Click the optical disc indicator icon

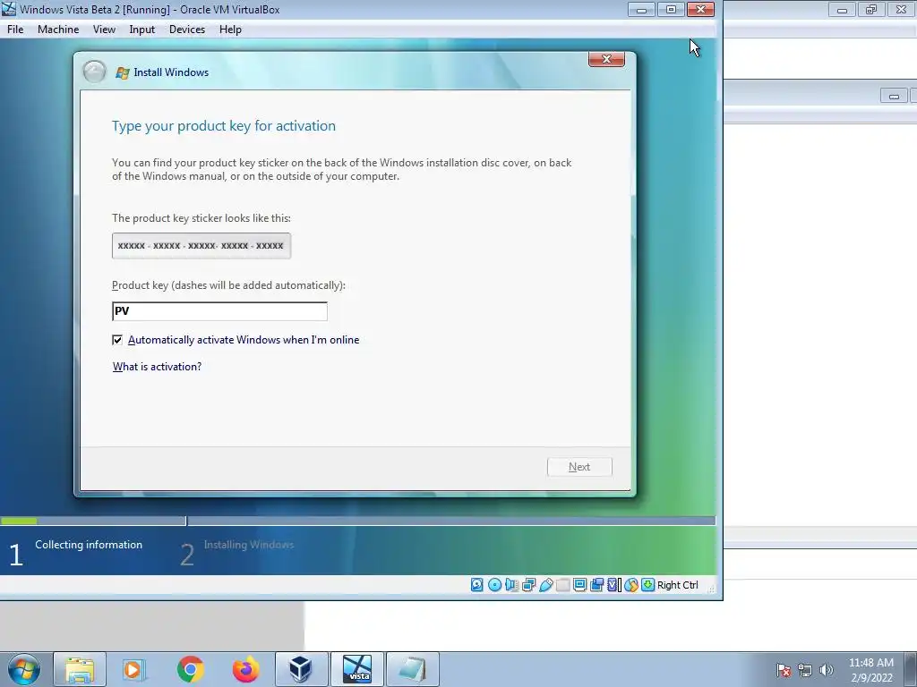pyautogui.click(x=494, y=585)
